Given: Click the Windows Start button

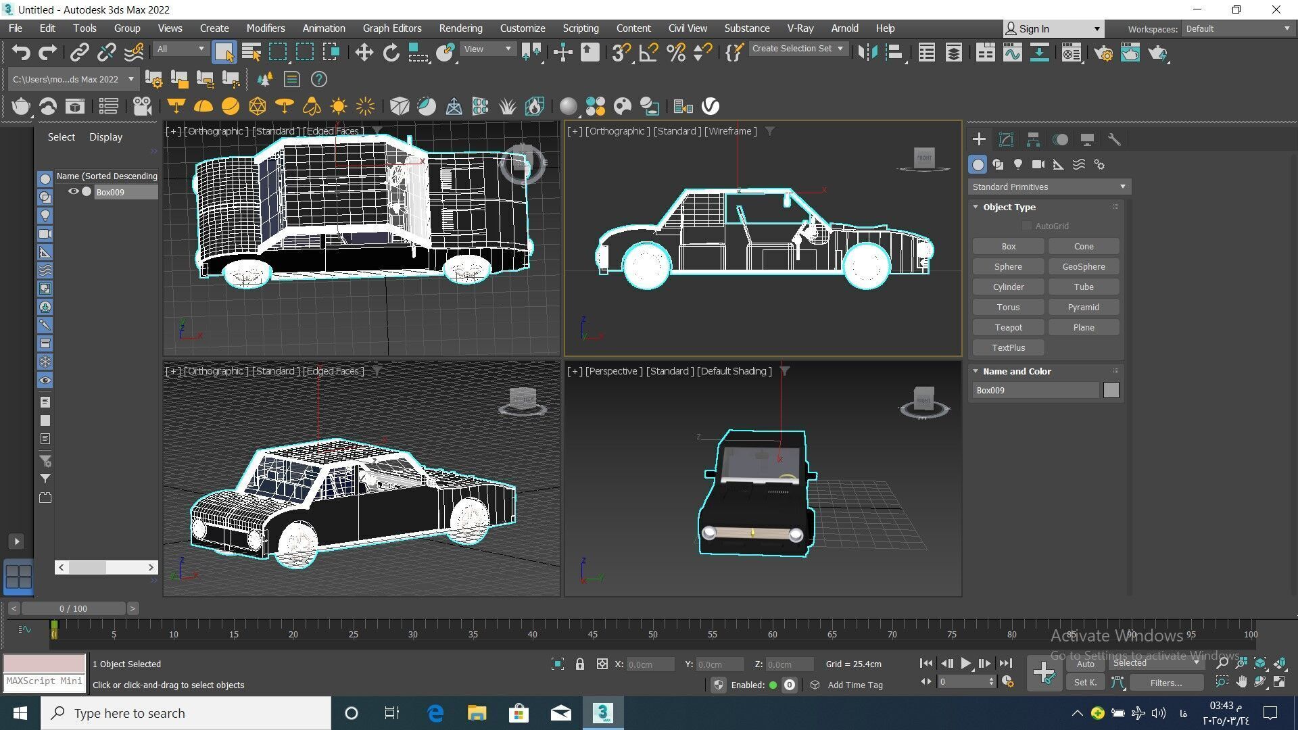Looking at the screenshot, I should pyautogui.click(x=20, y=713).
